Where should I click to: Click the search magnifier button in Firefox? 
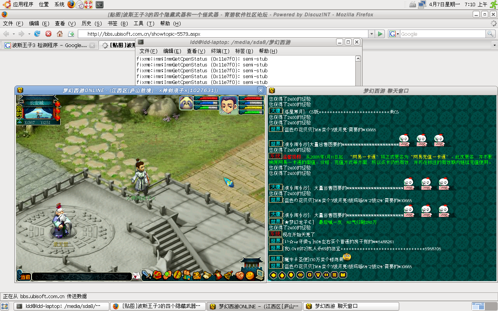491,34
